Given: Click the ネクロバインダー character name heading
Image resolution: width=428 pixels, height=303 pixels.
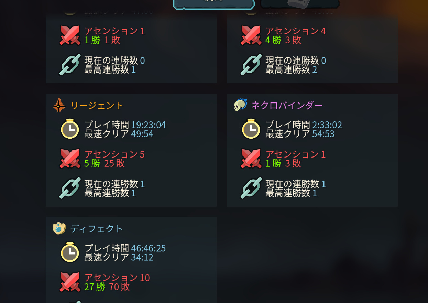Looking at the screenshot, I should [287, 105].
